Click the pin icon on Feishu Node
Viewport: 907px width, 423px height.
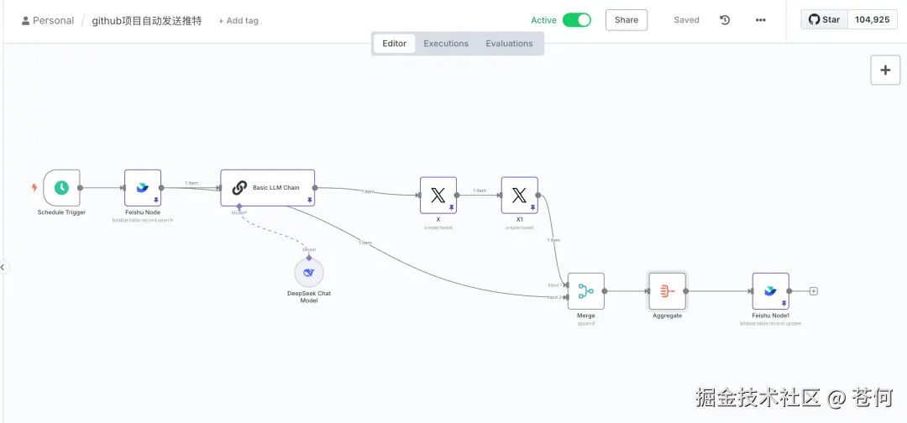[x=156, y=200]
